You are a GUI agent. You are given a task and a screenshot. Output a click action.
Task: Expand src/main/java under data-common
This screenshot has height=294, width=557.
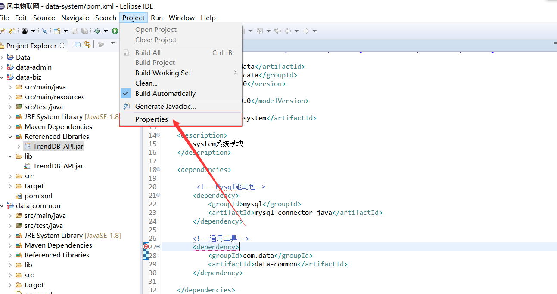pos(10,215)
